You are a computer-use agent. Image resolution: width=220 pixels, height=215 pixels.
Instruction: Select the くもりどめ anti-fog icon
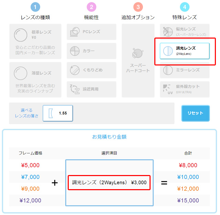pyautogui.click(x=75, y=70)
